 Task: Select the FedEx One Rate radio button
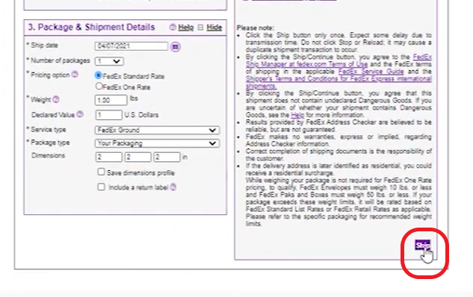click(99, 86)
